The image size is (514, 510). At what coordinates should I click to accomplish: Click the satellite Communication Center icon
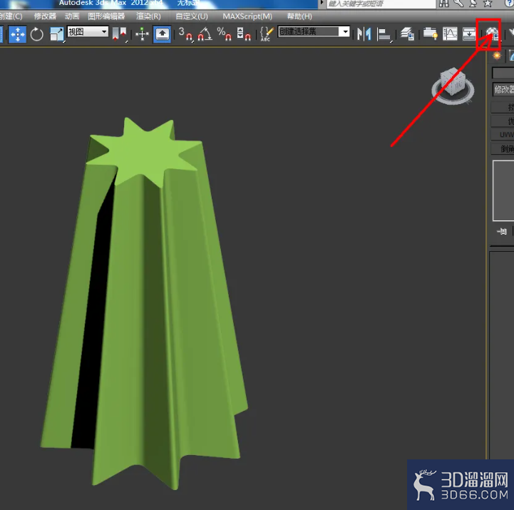(473, 4)
